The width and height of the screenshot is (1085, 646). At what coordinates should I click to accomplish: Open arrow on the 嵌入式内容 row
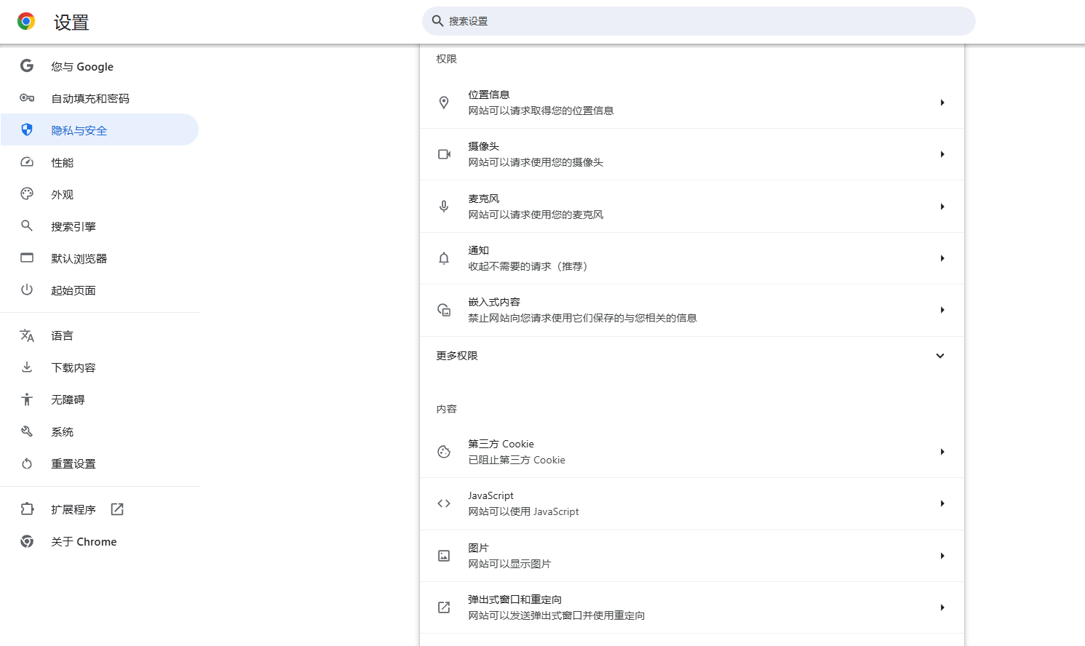click(x=942, y=310)
